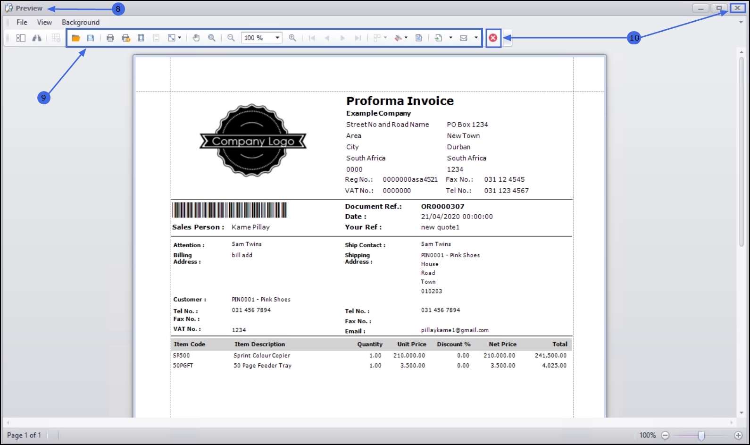Open Page Setup from the toolbar

coord(141,38)
